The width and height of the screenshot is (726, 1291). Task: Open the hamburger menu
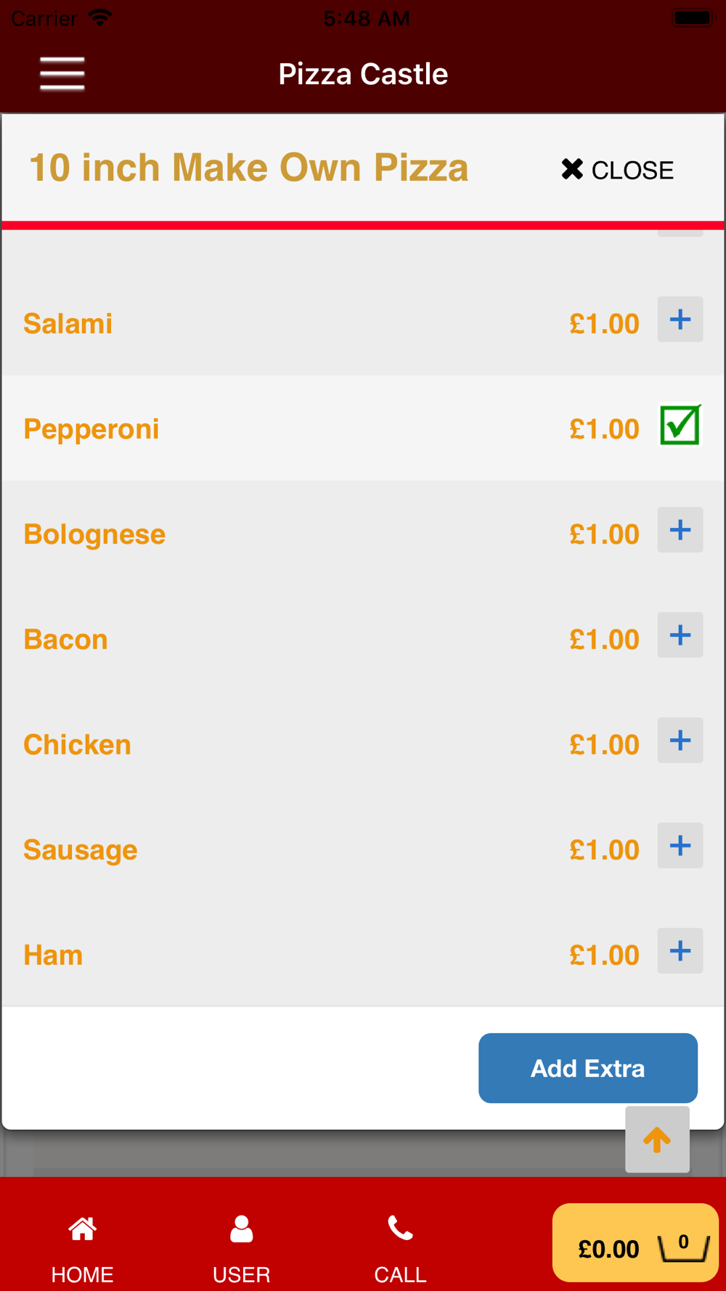point(62,74)
